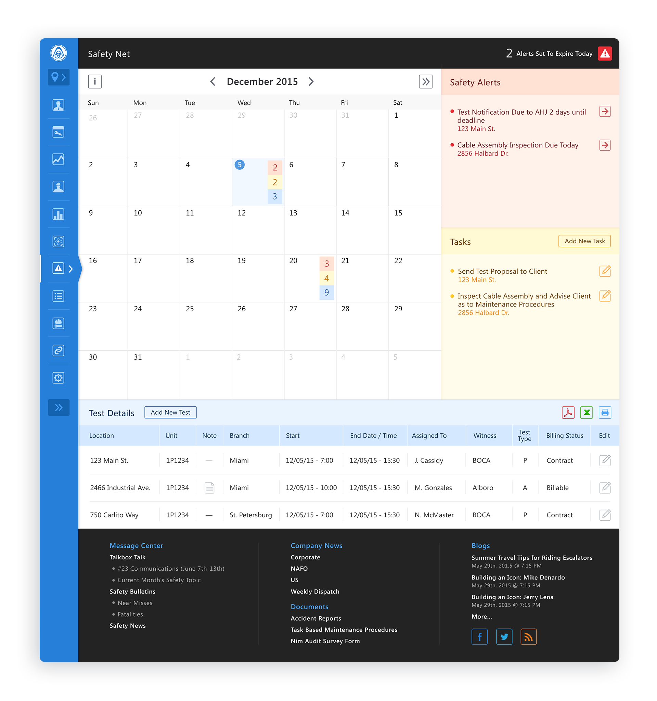Open Cable Assembly Inspection alert arrow
The image size is (657, 701).
(x=605, y=145)
